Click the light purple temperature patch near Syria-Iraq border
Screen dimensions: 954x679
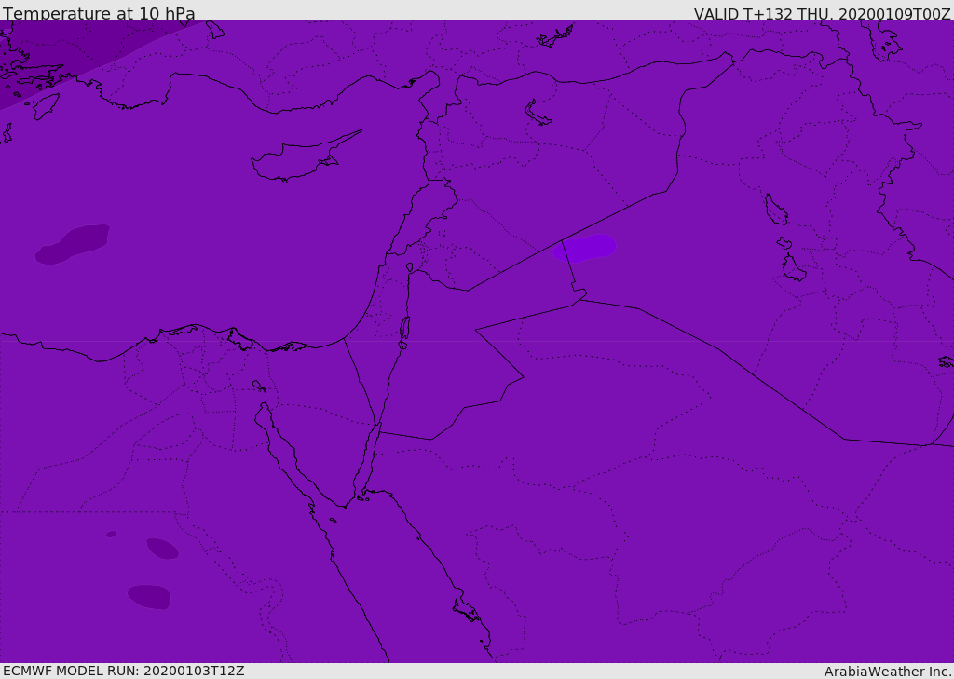click(584, 249)
